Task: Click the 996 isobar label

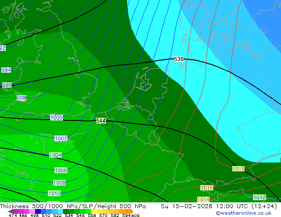Action: (7, 85)
